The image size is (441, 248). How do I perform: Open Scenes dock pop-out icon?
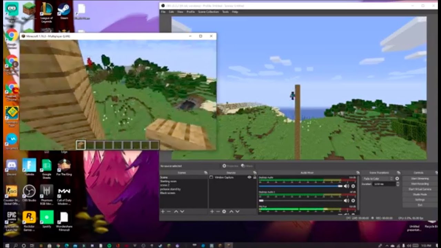pos(206,173)
